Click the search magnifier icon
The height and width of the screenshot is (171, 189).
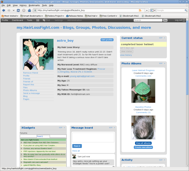[x=186, y=10]
